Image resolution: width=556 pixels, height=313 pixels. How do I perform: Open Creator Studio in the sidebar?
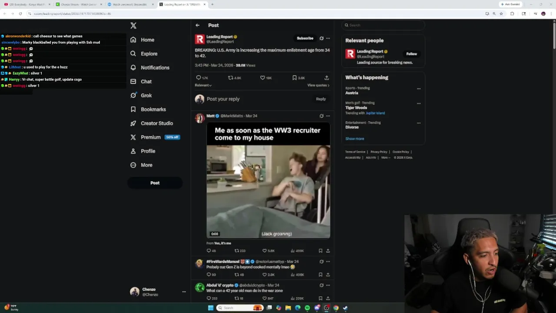[x=152, y=123]
